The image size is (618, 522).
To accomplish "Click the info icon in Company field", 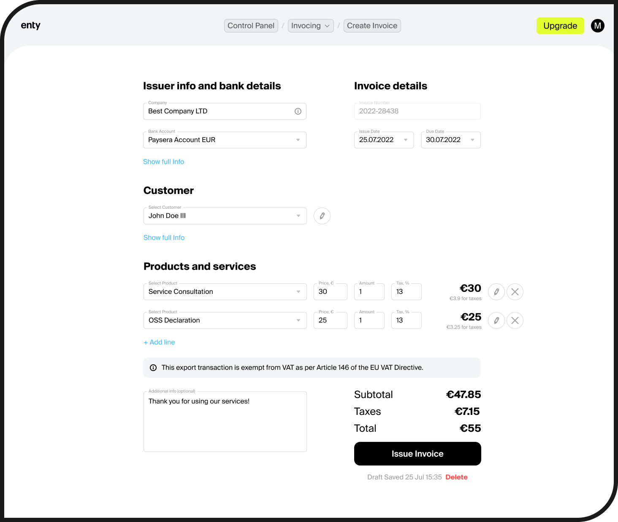I will tap(298, 111).
